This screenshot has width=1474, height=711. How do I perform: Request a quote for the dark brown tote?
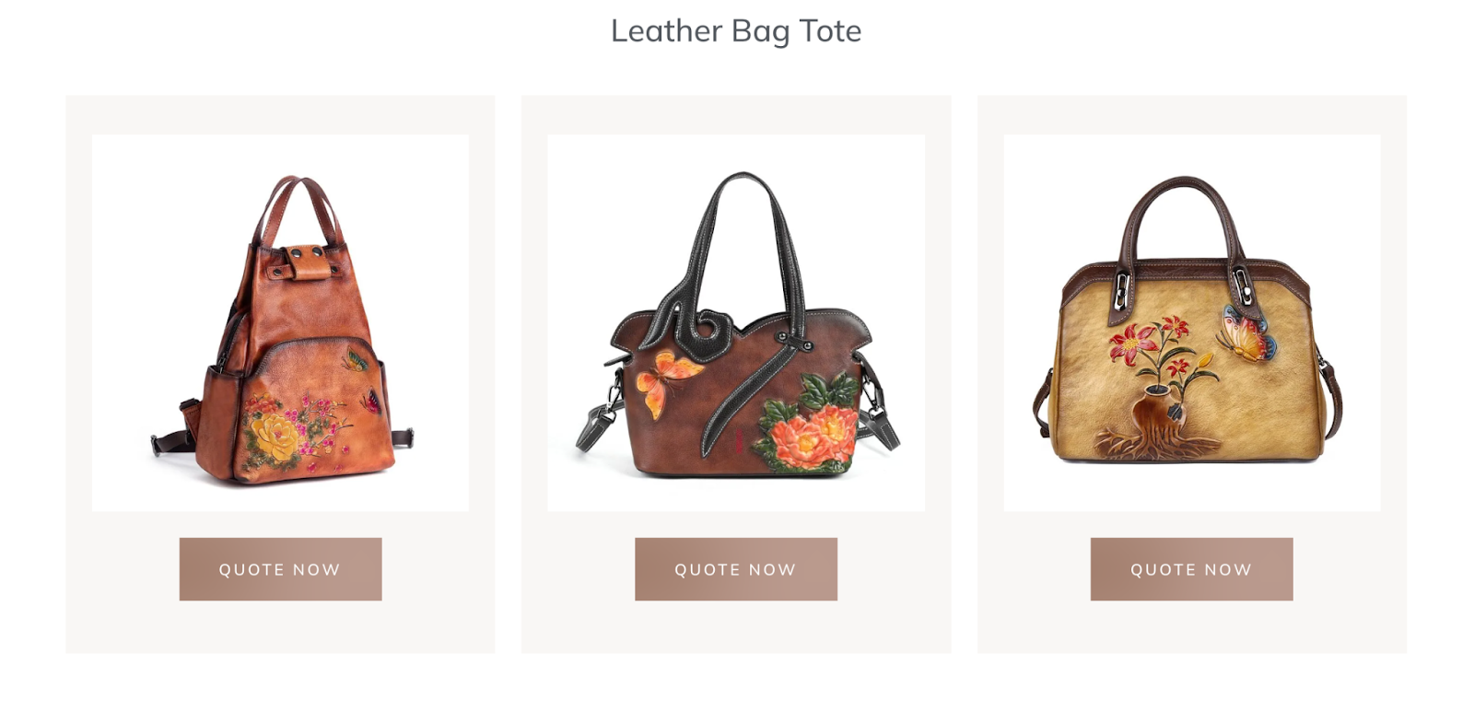tap(736, 569)
